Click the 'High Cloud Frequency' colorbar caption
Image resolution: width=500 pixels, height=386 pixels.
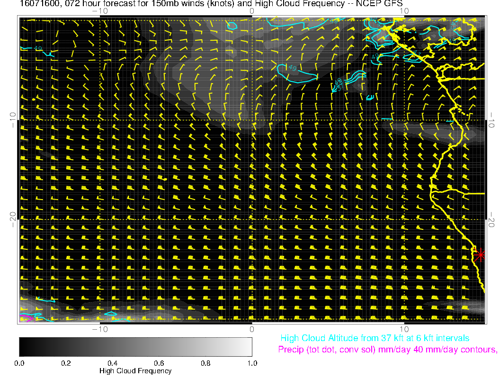coord(135,371)
